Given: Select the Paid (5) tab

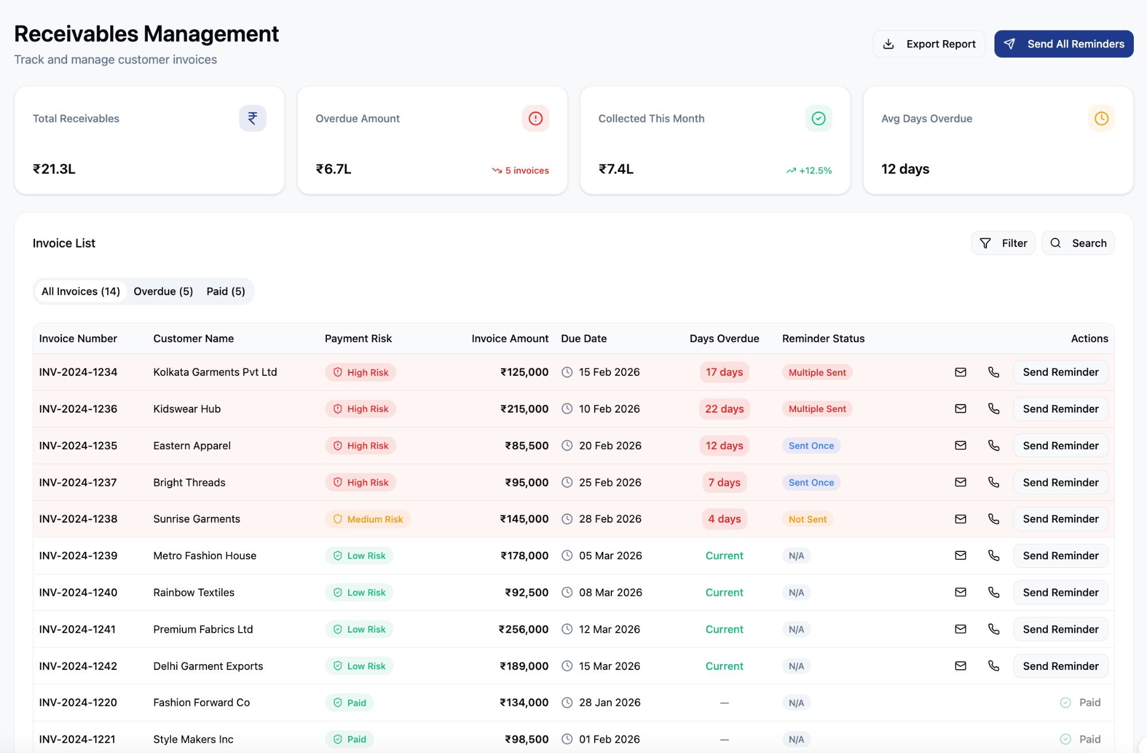Looking at the screenshot, I should [225, 291].
